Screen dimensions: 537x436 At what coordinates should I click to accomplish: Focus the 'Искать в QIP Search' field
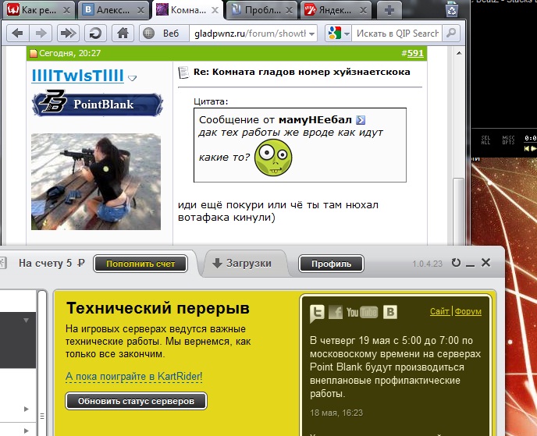(397, 34)
